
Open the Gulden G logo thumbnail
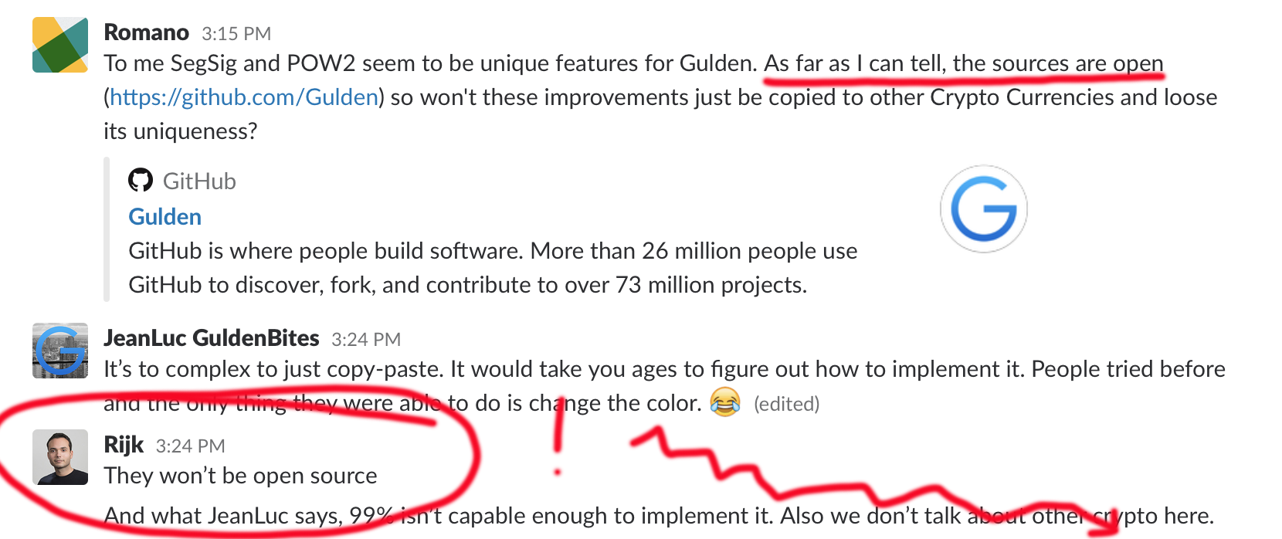pos(983,208)
